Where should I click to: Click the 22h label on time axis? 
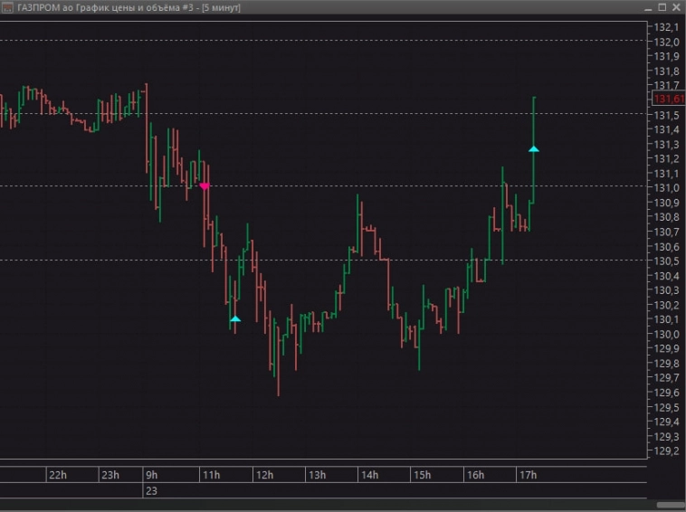57,475
